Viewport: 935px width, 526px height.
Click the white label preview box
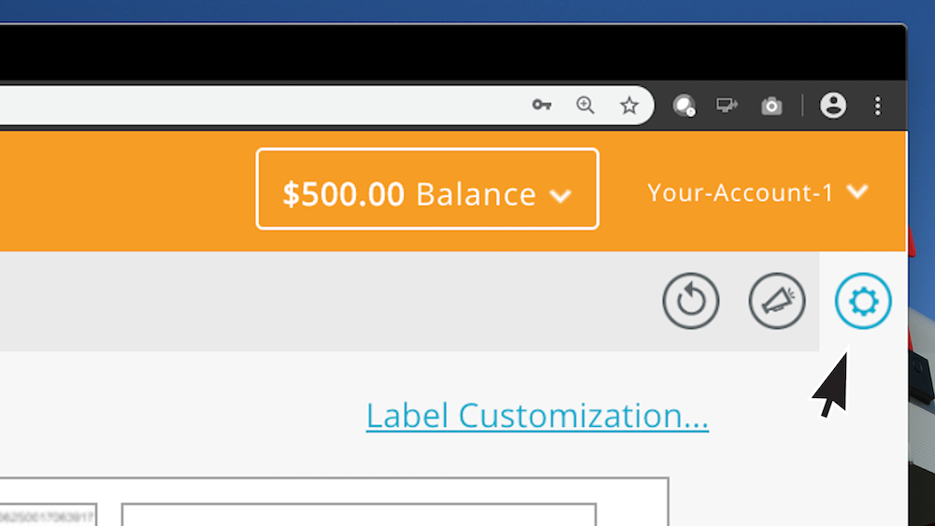pyautogui.click(x=359, y=515)
